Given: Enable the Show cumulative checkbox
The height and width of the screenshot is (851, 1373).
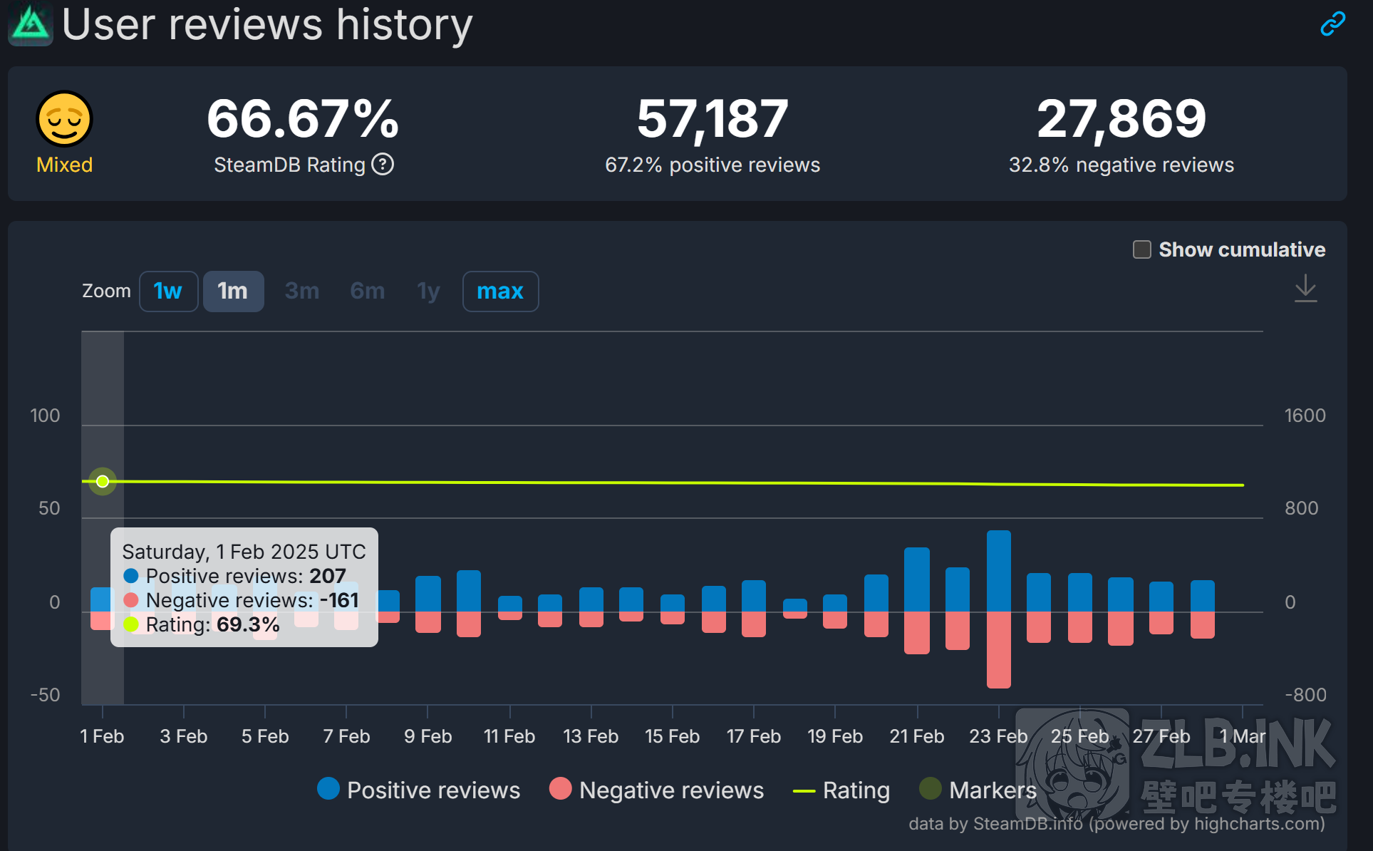Looking at the screenshot, I should (1141, 249).
